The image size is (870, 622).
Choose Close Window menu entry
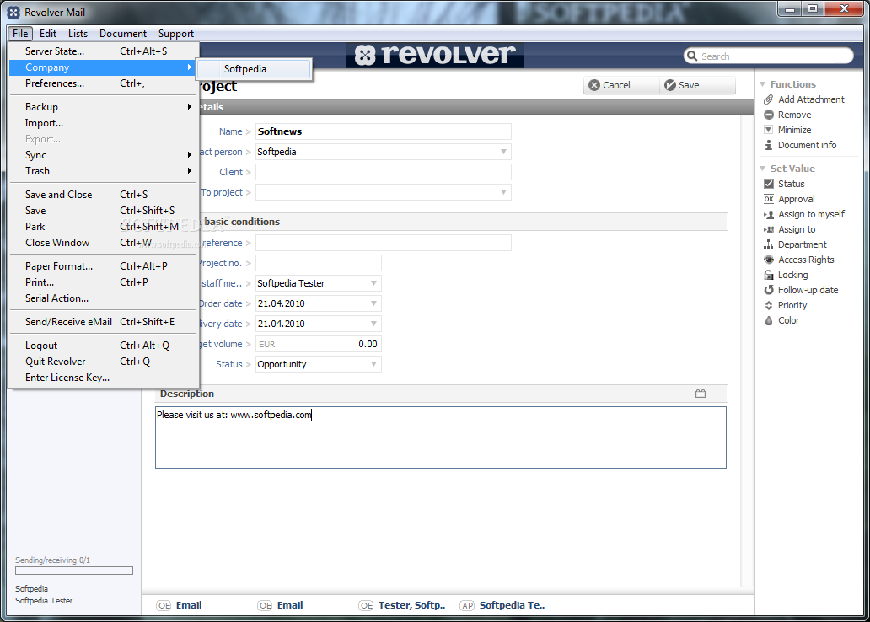(x=103, y=243)
